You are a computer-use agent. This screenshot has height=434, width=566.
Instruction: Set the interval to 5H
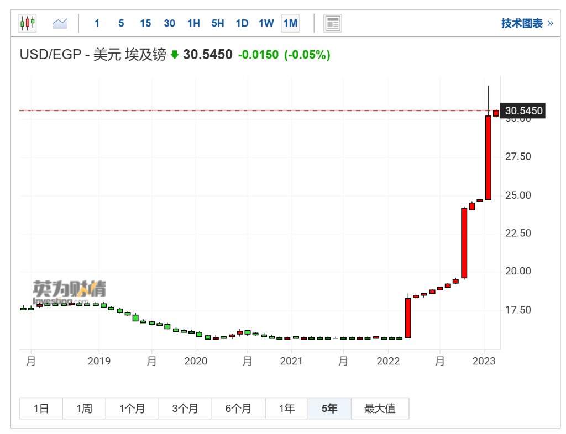[218, 23]
